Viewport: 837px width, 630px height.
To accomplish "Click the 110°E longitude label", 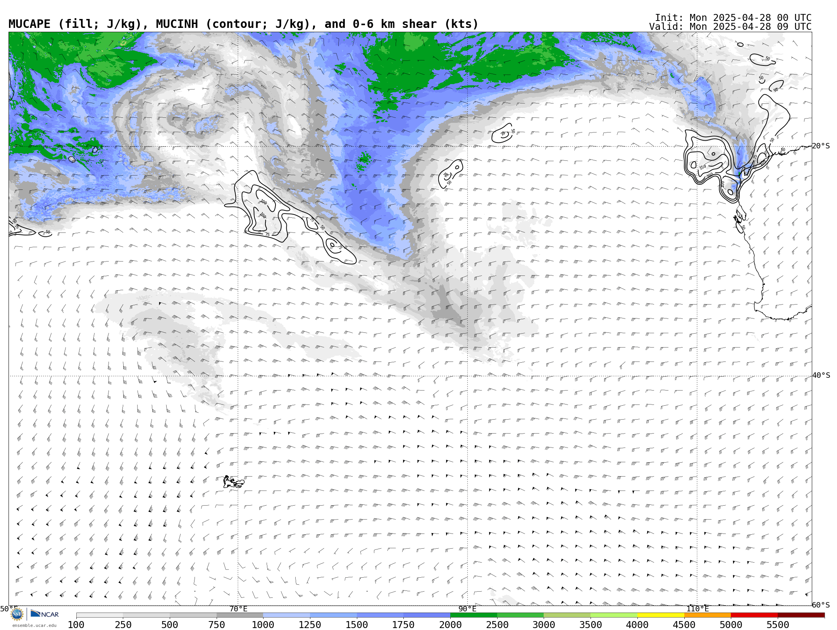I will (697, 609).
